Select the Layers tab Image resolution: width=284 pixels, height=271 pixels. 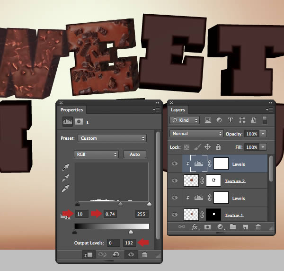pyautogui.click(x=177, y=110)
